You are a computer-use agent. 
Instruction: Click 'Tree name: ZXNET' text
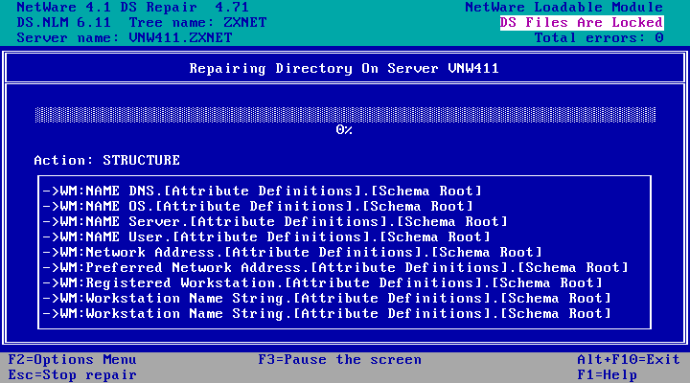pyautogui.click(x=197, y=22)
